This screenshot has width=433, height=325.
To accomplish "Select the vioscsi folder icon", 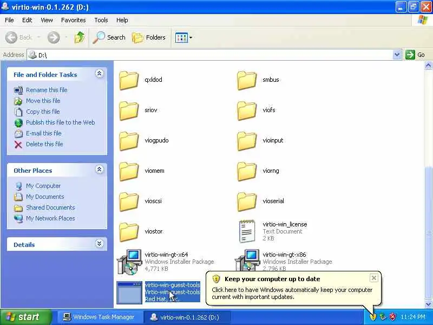I will point(129,202).
